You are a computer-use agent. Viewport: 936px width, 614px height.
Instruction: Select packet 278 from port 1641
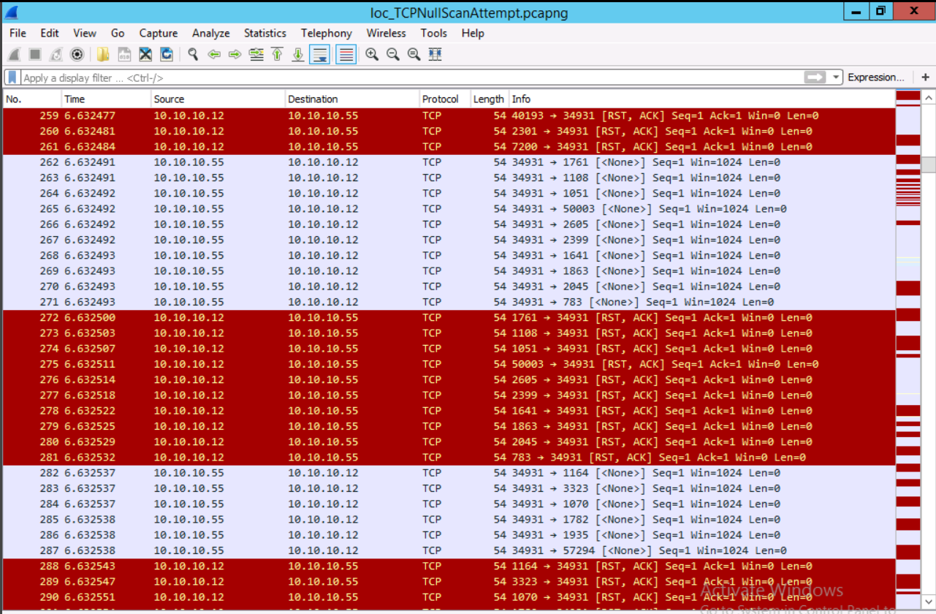(449, 411)
